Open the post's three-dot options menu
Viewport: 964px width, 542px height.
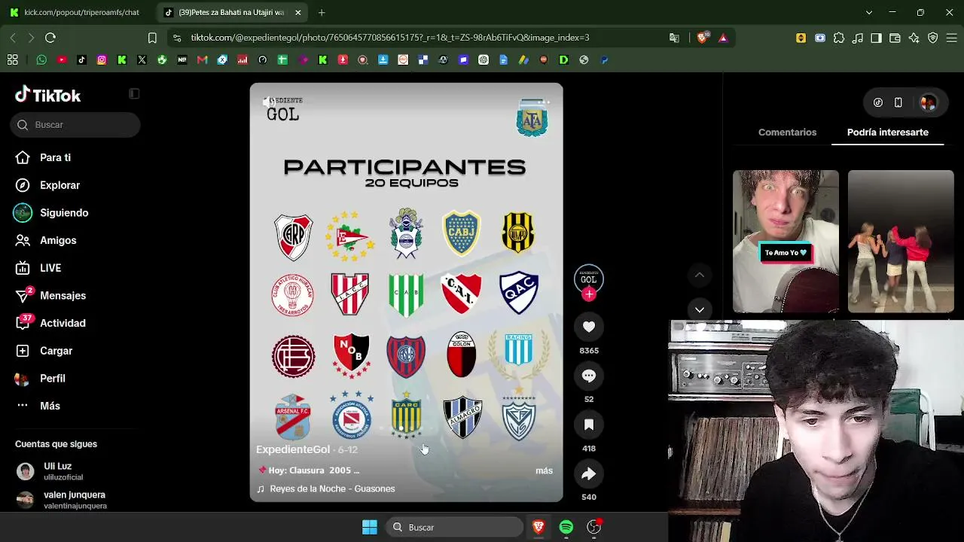(x=544, y=102)
